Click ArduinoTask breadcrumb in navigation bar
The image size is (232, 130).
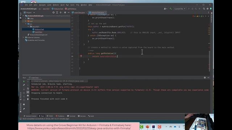57,9
